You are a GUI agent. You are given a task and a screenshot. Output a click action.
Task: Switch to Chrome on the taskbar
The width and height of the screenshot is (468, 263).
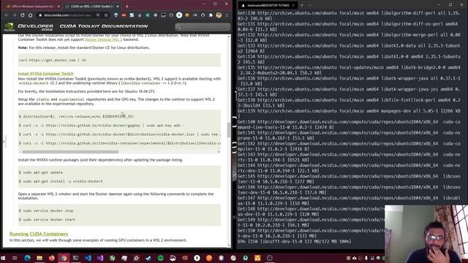tap(64, 258)
